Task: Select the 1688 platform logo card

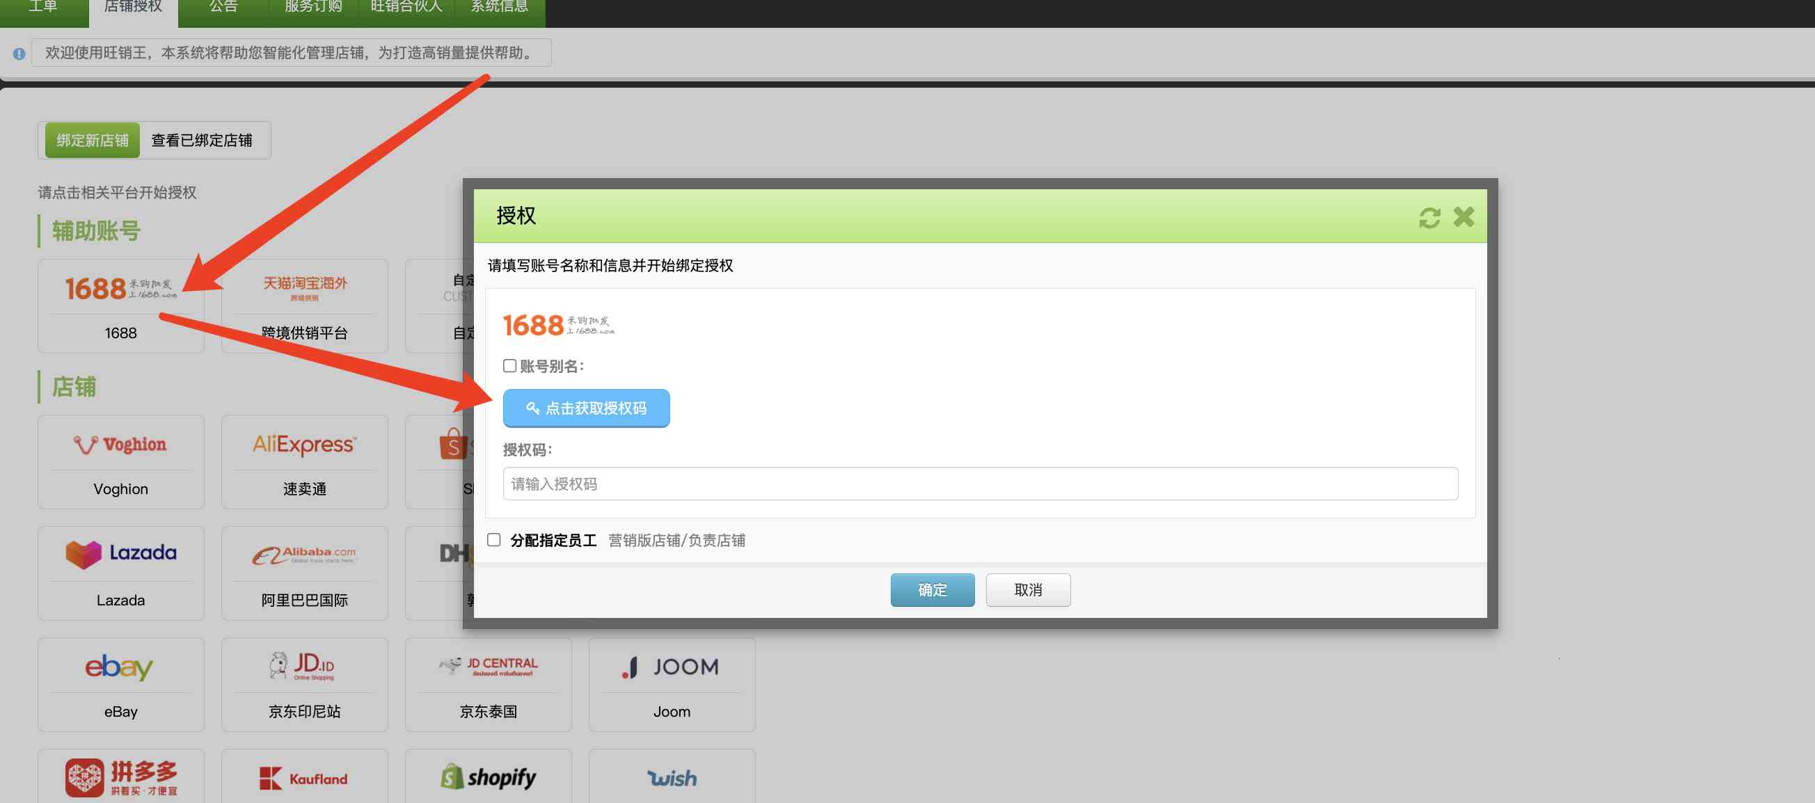Action: coord(120,305)
